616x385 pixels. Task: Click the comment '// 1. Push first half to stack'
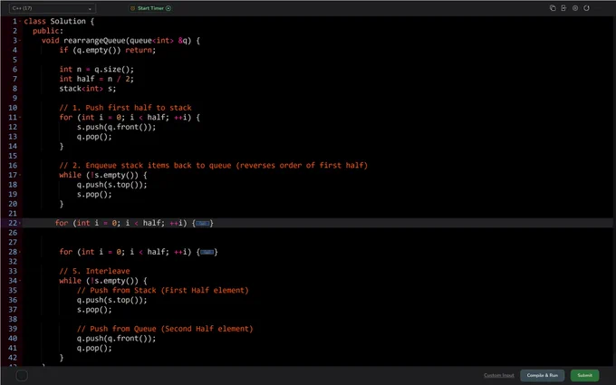(125, 108)
